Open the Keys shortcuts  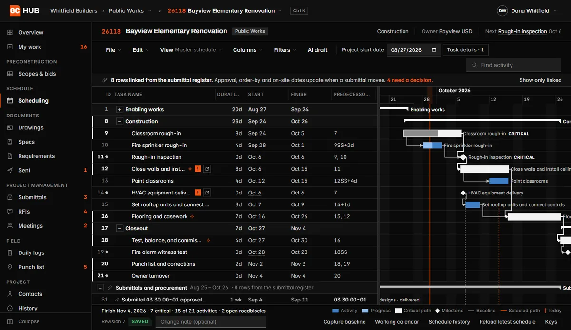coord(551,322)
